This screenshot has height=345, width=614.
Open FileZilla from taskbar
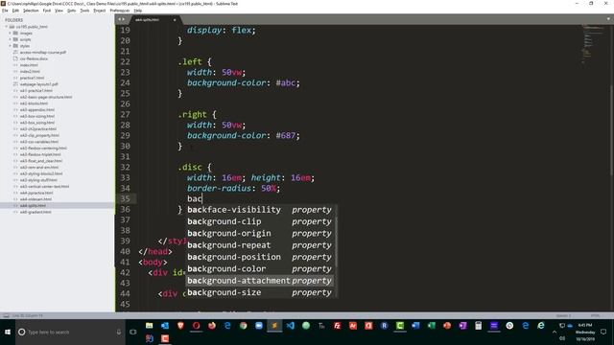[x=337, y=326]
